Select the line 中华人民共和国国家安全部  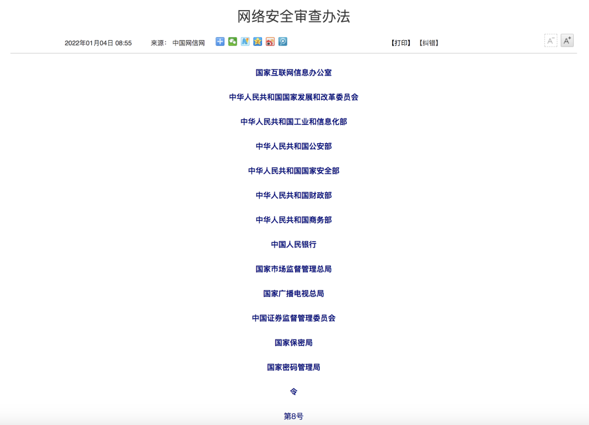point(294,171)
